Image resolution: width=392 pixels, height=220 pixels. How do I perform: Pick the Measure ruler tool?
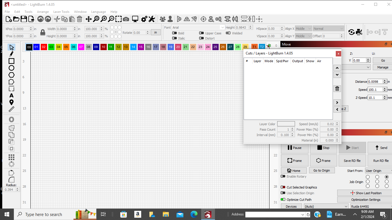(11, 109)
